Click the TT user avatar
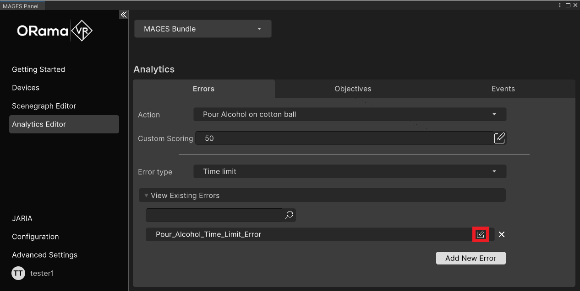This screenshot has height=291, width=580. tap(18, 273)
